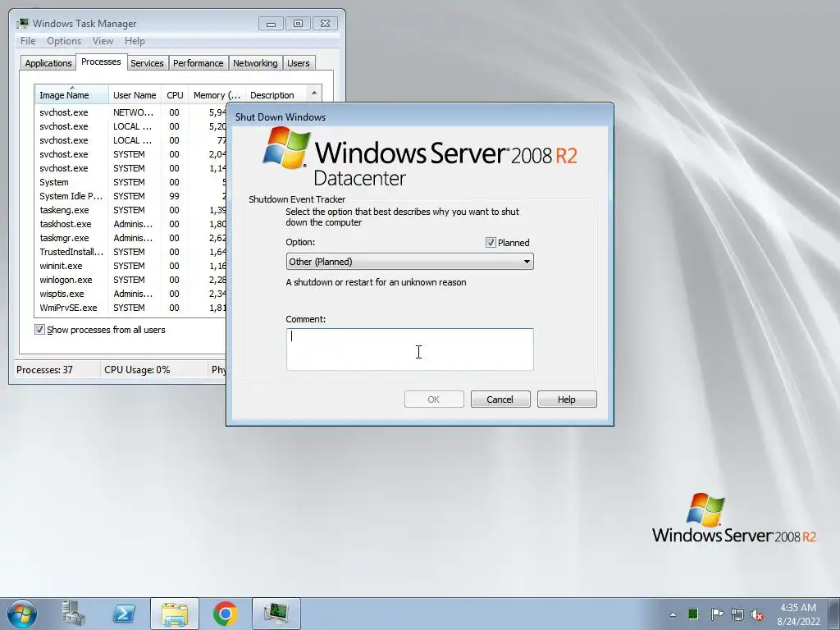Show hidden tray icons arrow
This screenshot has width=840, height=630.
[673, 614]
